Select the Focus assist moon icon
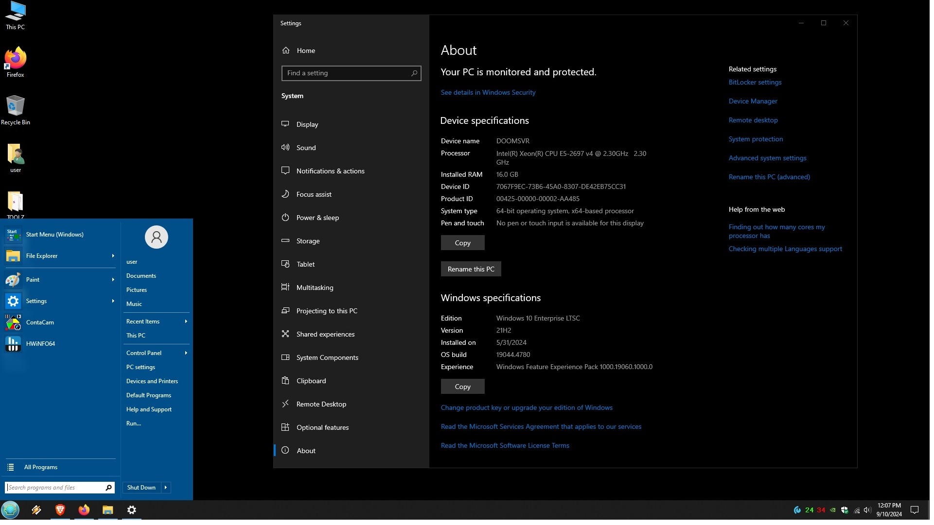The image size is (934, 525). (x=285, y=194)
